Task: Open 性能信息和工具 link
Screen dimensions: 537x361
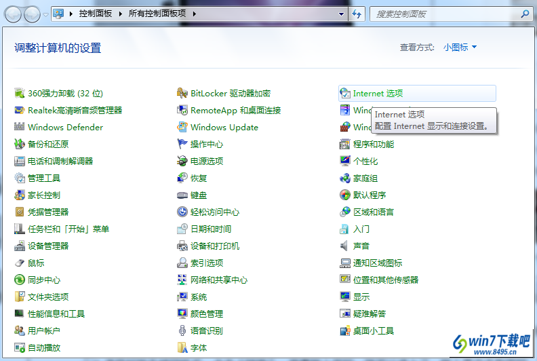Action: point(56,313)
